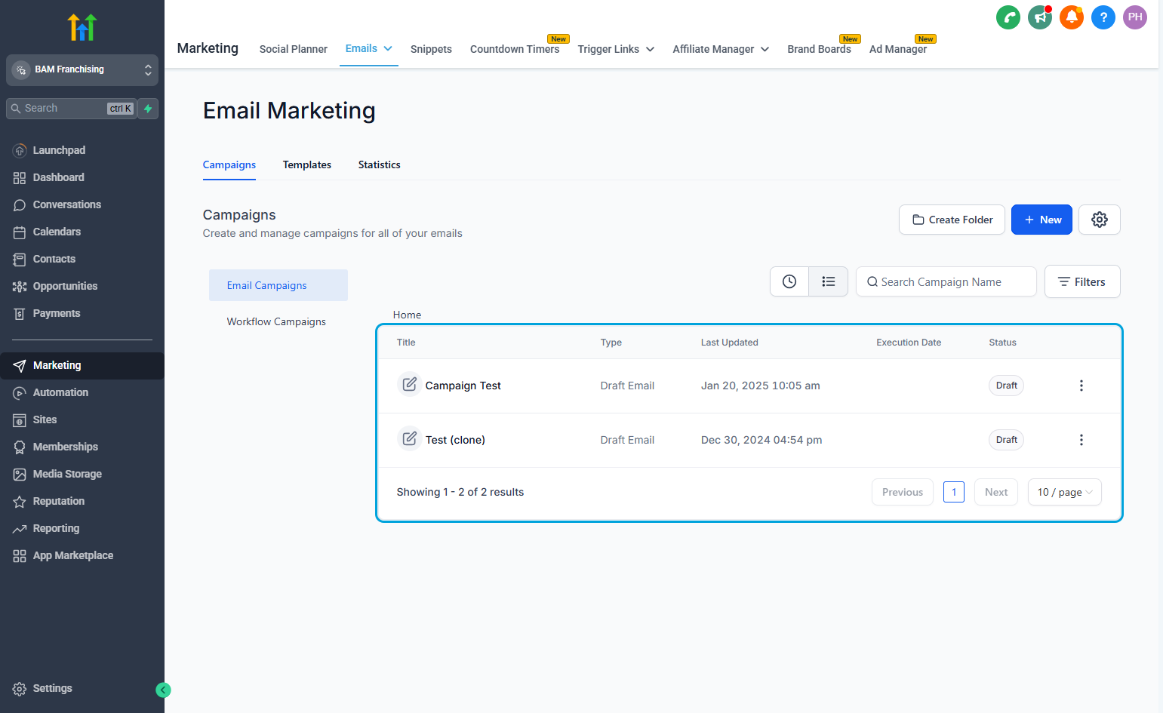Click the Next page button

click(996, 492)
